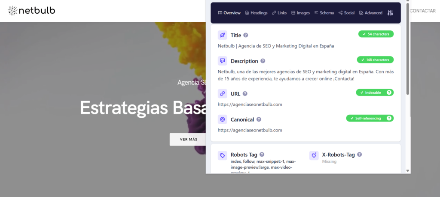Click the Canonical target icon
The image size is (440, 197).
tap(223, 119)
